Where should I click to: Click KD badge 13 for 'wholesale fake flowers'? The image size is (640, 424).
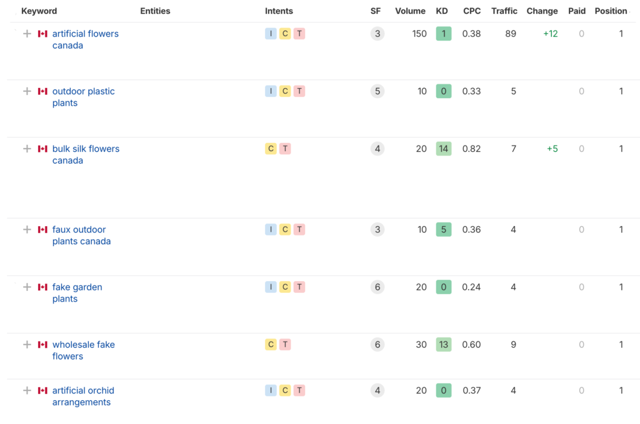(443, 345)
